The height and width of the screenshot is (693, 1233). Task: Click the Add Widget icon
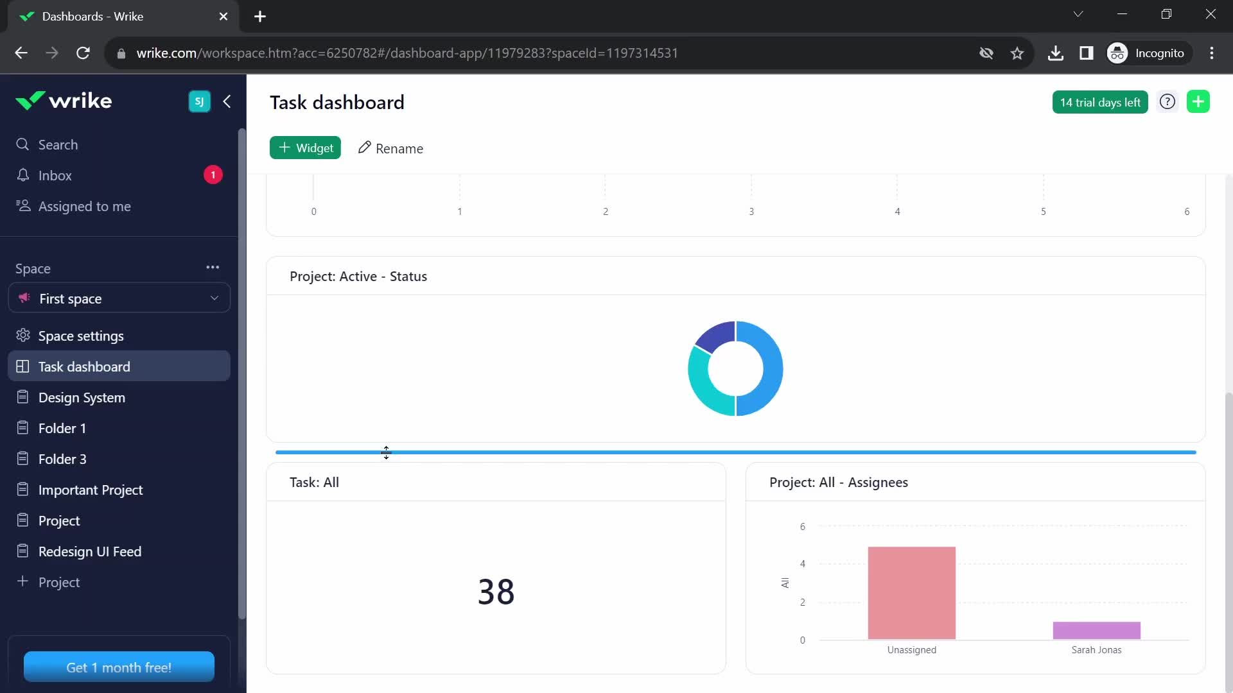(305, 147)
